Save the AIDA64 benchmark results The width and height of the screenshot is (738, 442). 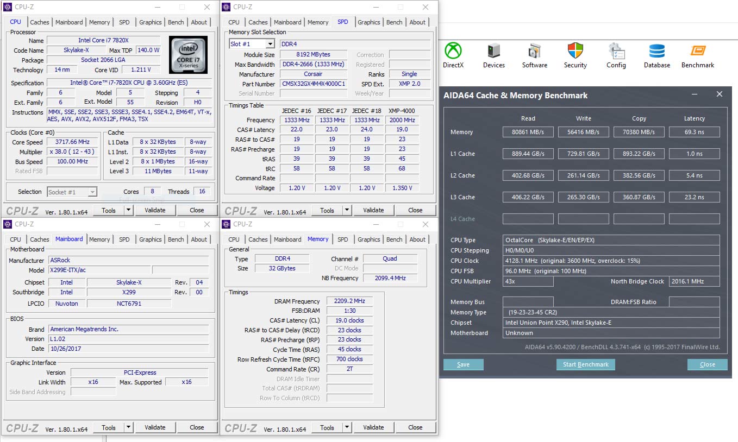tap(463, 364)
